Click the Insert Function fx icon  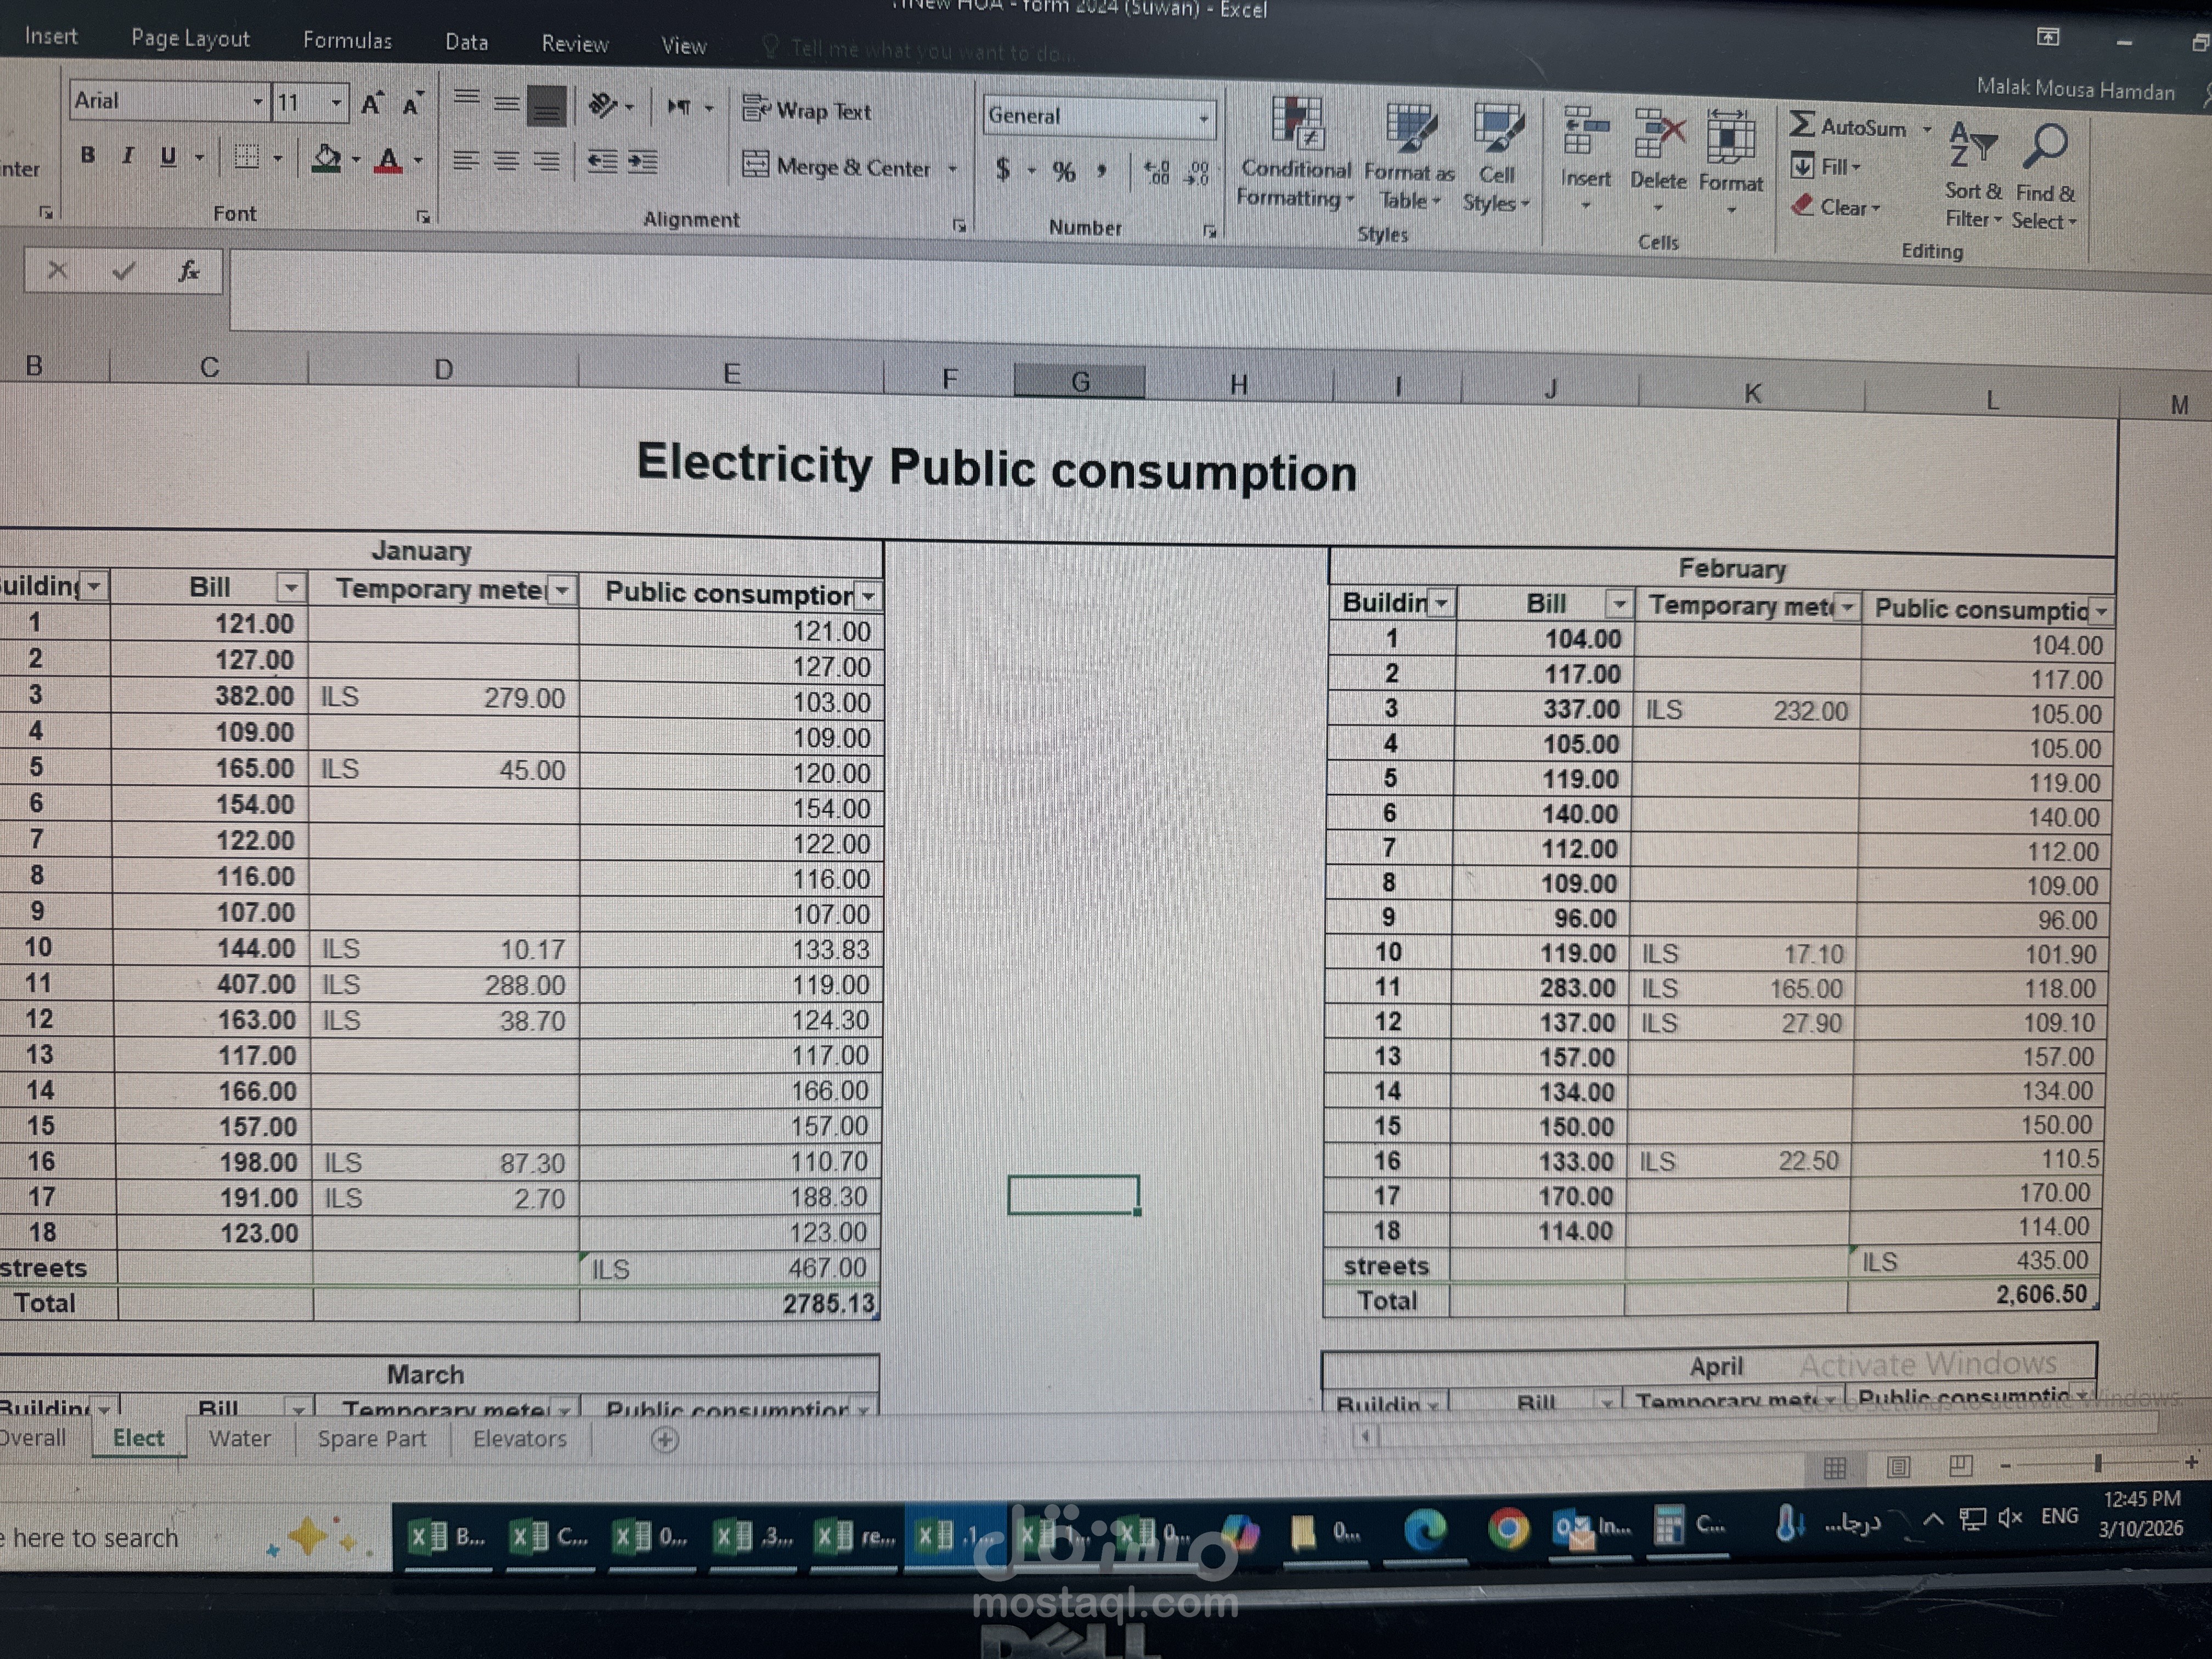(188, 271)
